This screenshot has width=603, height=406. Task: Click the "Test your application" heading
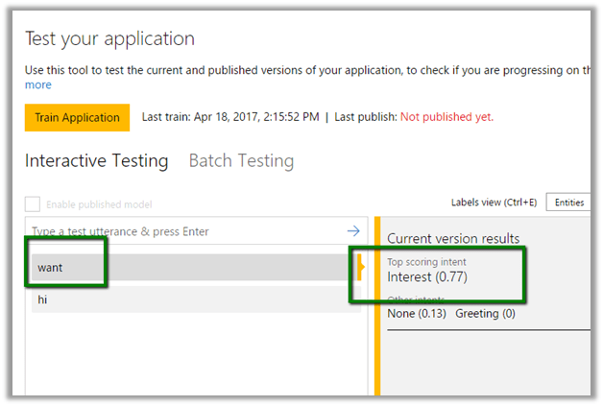pos(109,39)
